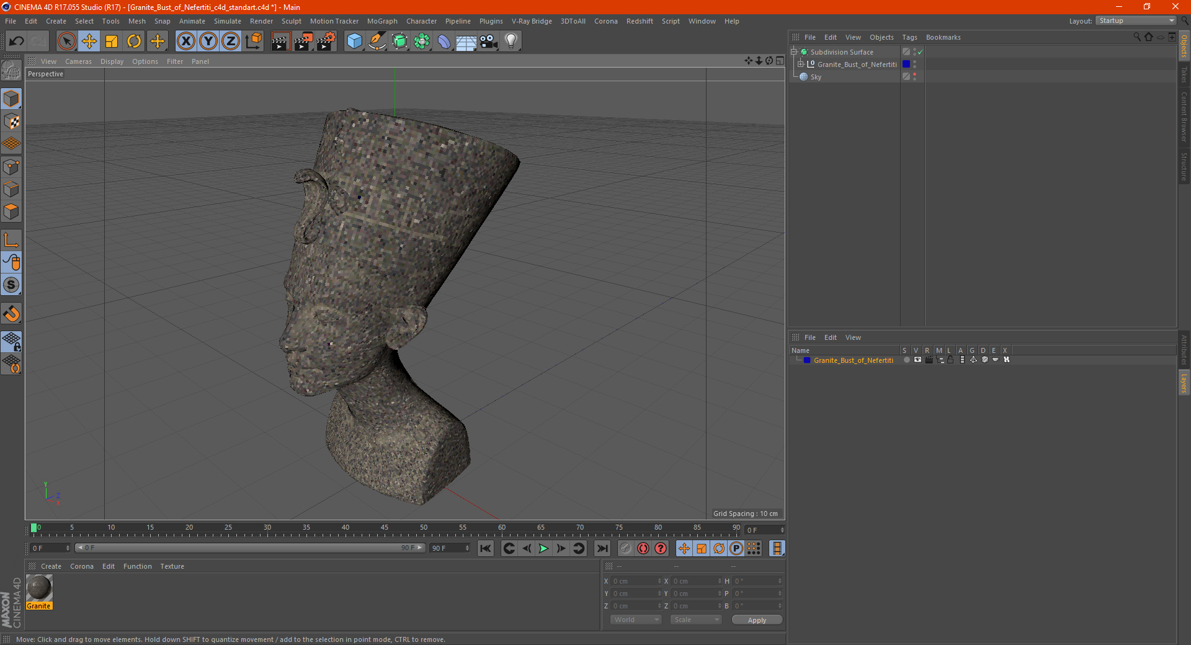Add a Cube primitive object

(x=354, y=42)
